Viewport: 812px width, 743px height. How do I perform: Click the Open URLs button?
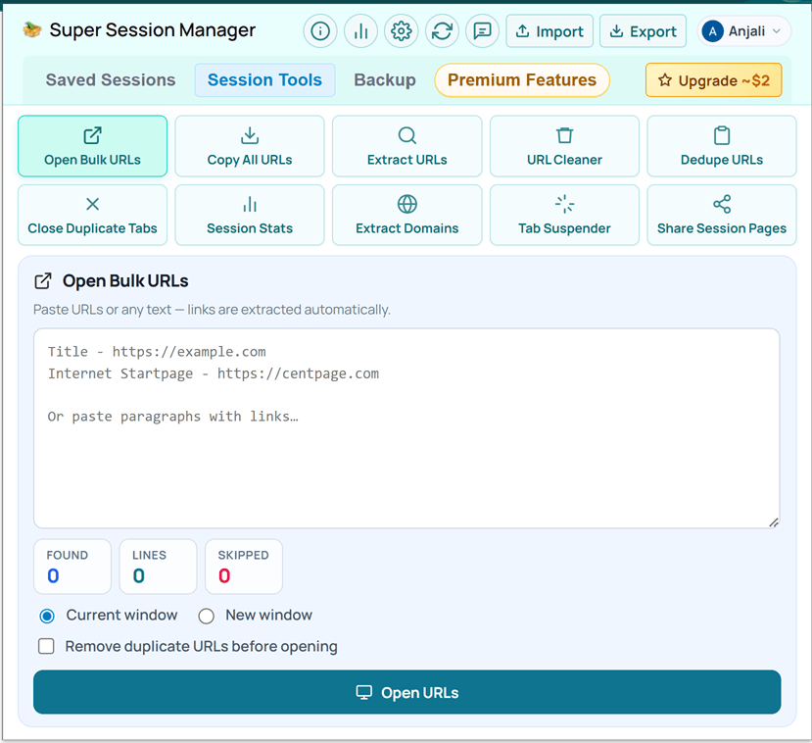click(407, 692)
